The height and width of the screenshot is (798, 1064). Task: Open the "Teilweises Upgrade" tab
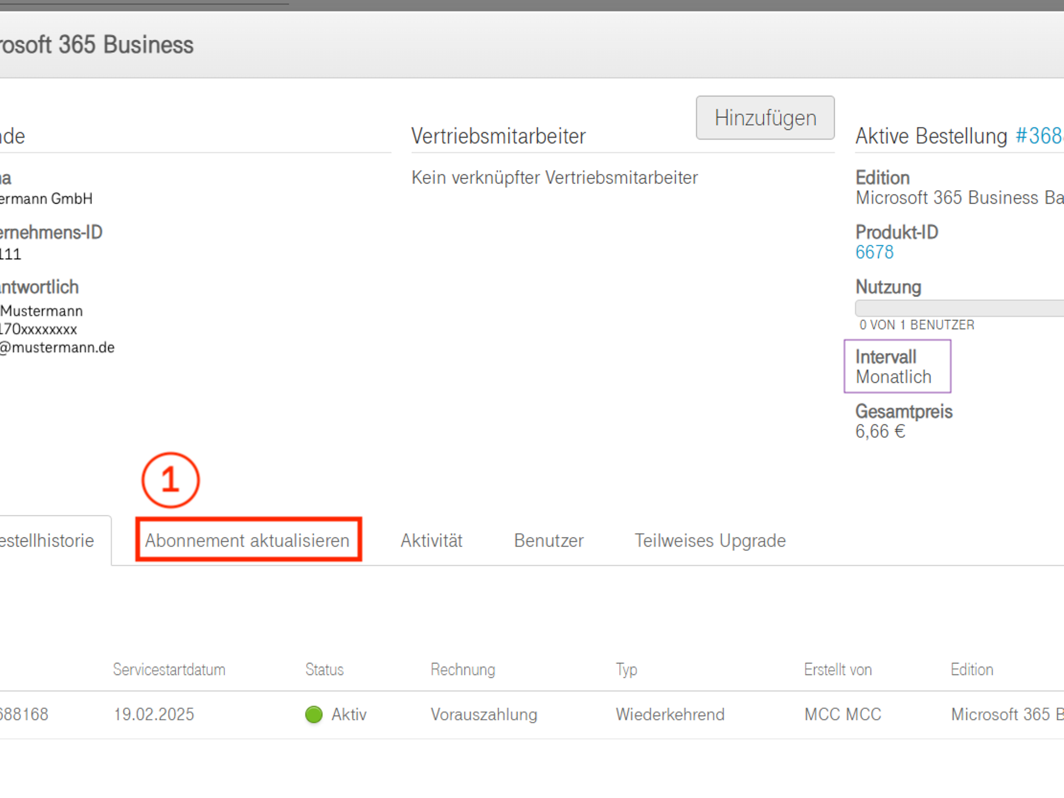[710, 540]
